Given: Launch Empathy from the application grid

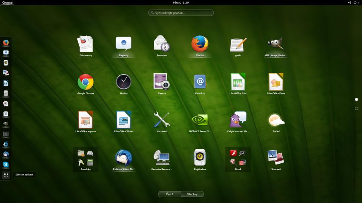Looking at the screenshot, I should coord(123,46).
